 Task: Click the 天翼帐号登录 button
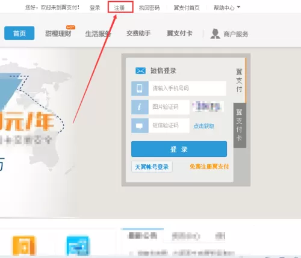(152, 167)
